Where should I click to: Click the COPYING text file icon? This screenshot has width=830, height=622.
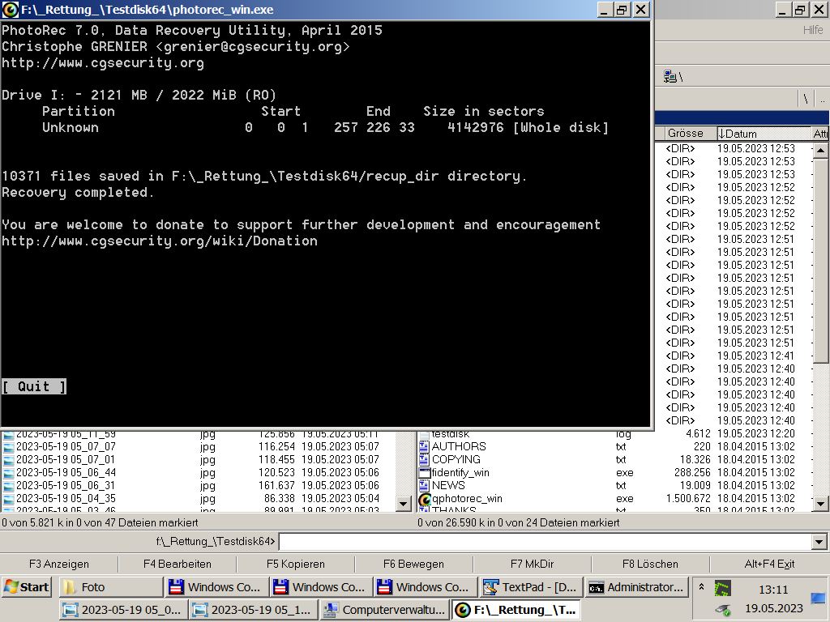[x=424, y=460]
